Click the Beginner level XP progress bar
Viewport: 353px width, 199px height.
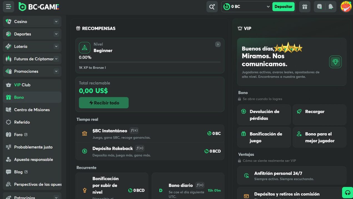[150, 62]
